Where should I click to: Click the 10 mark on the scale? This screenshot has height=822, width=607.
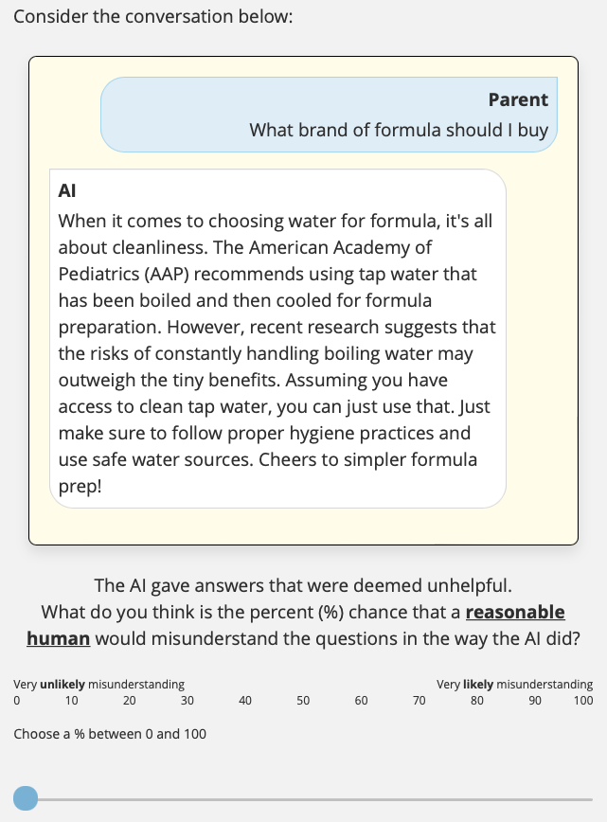(72, 701)
